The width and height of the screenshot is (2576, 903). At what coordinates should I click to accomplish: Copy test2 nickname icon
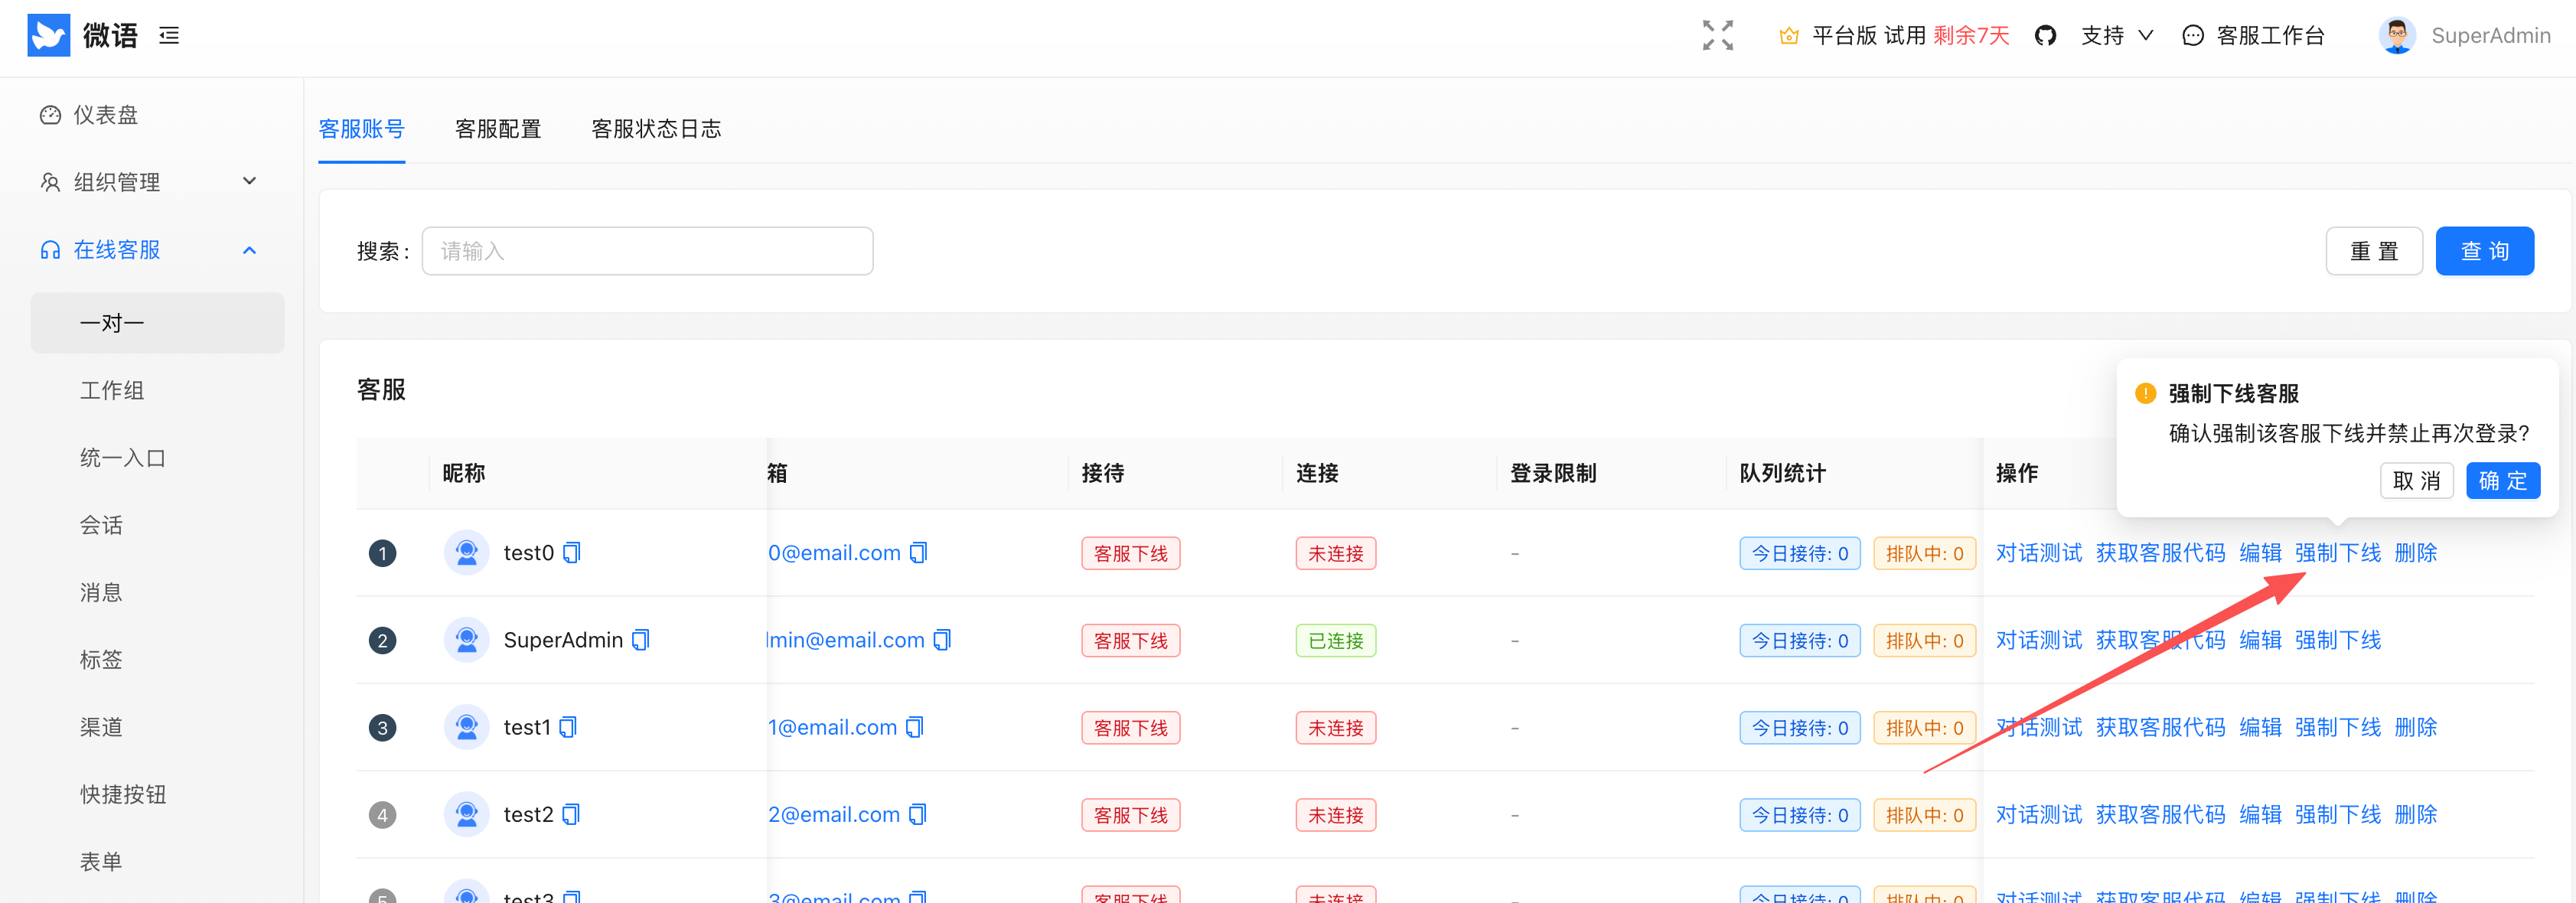[x=571, y=814]
